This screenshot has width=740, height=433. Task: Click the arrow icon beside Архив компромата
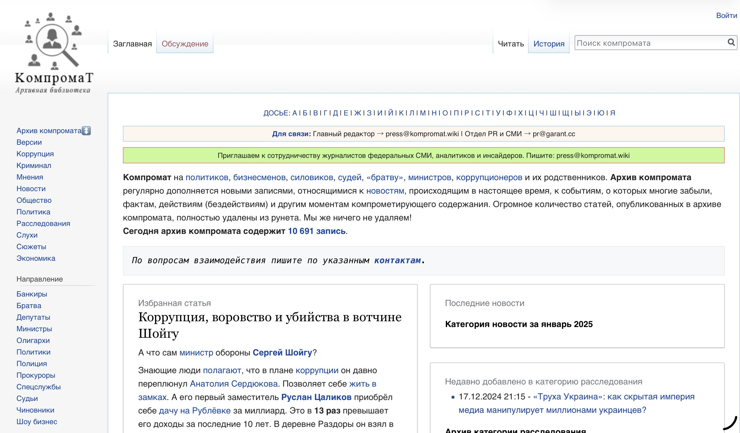87,131
